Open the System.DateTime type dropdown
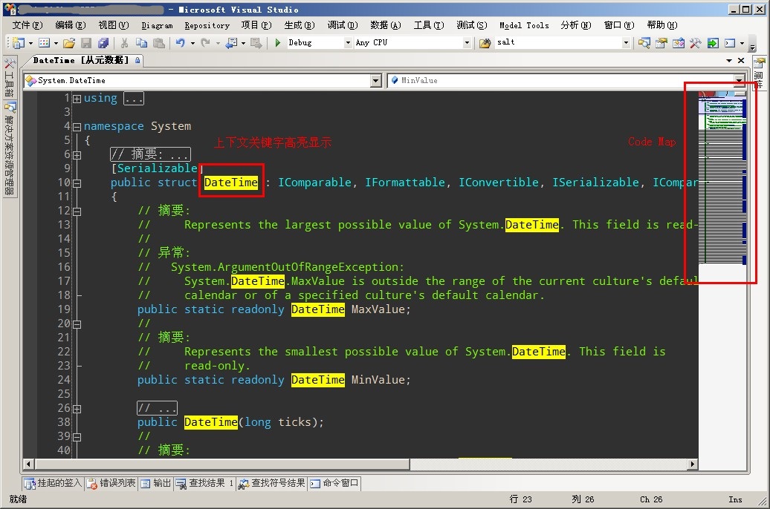This screenshot has height=509, width=770. [x=376, y=80]
